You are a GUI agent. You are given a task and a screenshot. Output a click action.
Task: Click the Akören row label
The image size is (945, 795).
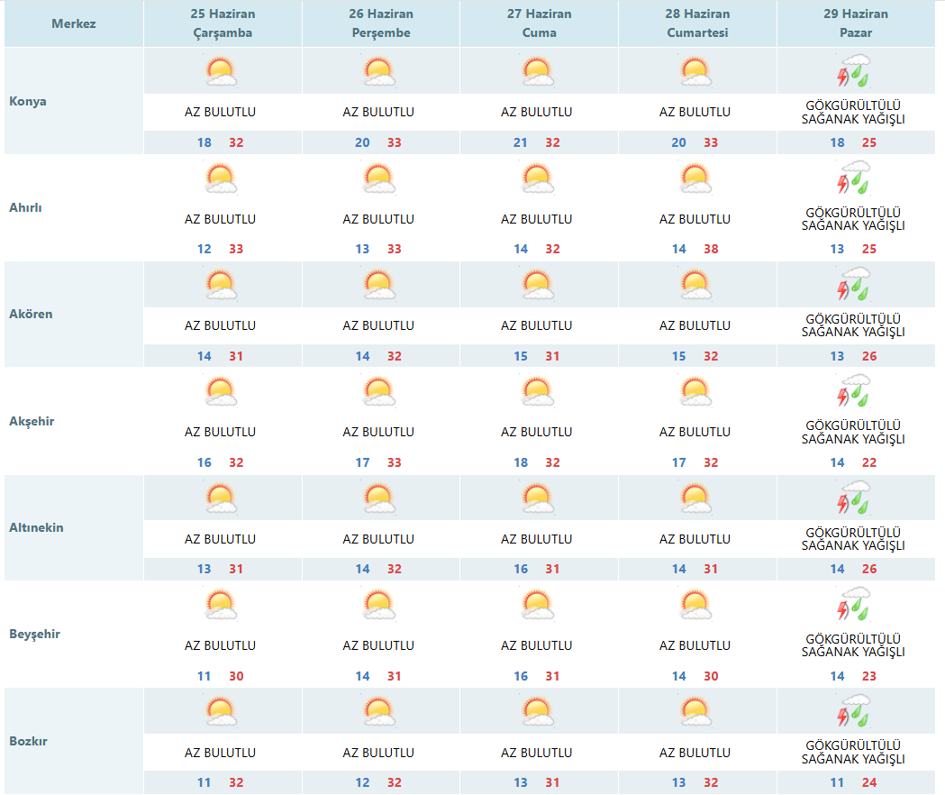(x=31, y=315)
